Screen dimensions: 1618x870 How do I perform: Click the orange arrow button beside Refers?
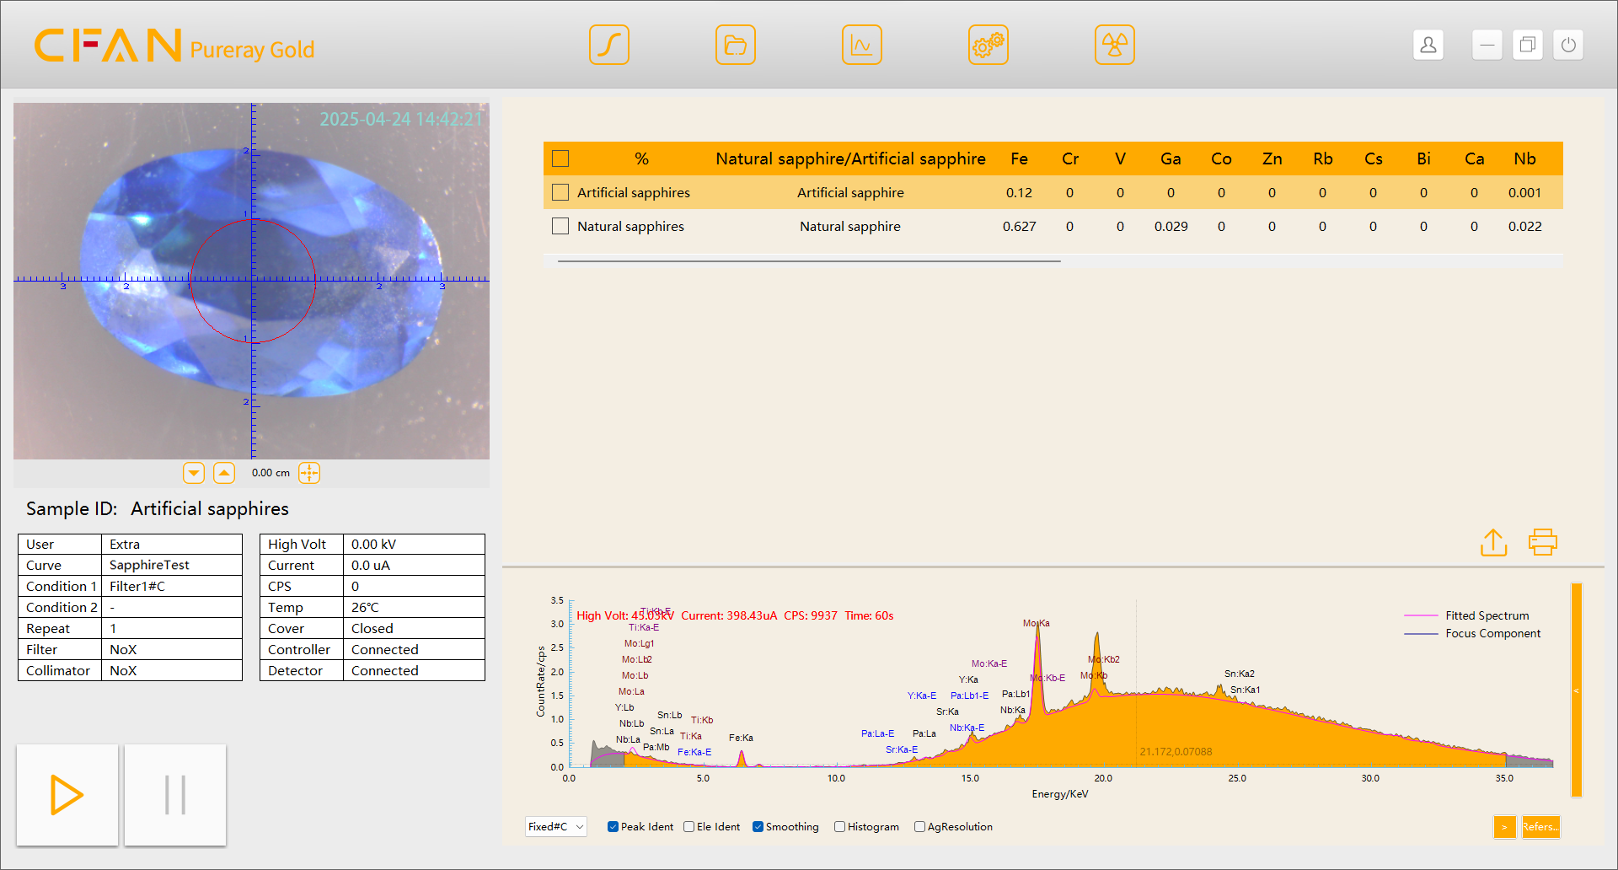click(x=1504, y=827)
